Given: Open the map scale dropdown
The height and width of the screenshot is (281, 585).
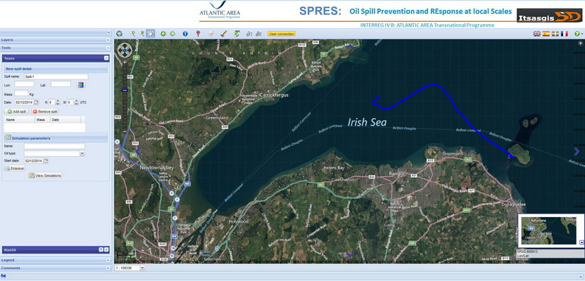Looking at the screenshot, I should [143, 268].
